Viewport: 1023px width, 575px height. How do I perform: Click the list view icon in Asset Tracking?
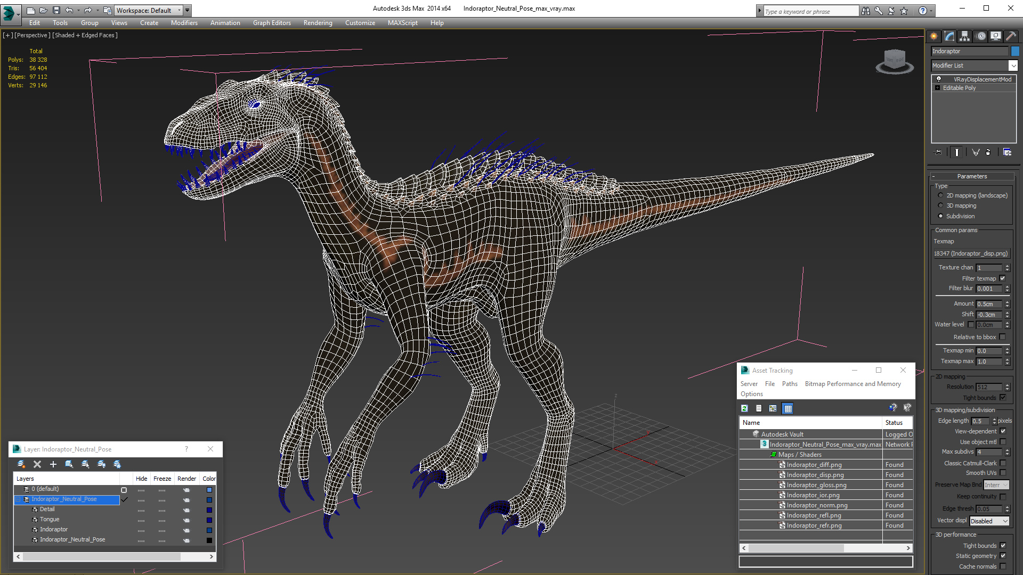click(x=759, y=408)
